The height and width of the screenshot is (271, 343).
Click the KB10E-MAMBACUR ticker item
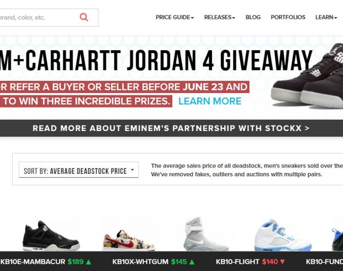pyautogui.click(x=46, y=262)
